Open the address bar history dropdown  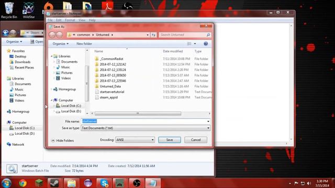click(148, 35)
